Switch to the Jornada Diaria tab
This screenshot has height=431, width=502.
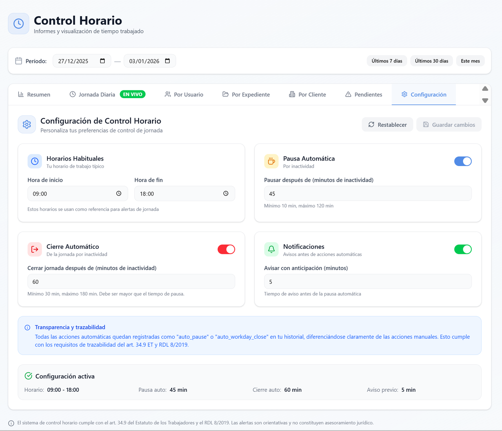coord(96,94)
